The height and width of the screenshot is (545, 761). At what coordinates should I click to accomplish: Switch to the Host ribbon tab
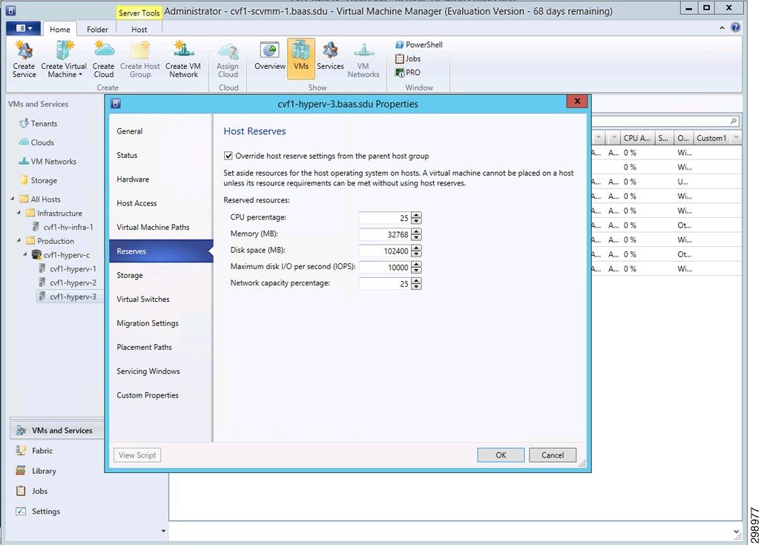(139, 30)
